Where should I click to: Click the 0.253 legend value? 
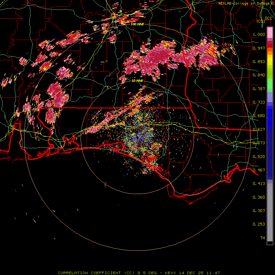[x=259, y=224]
